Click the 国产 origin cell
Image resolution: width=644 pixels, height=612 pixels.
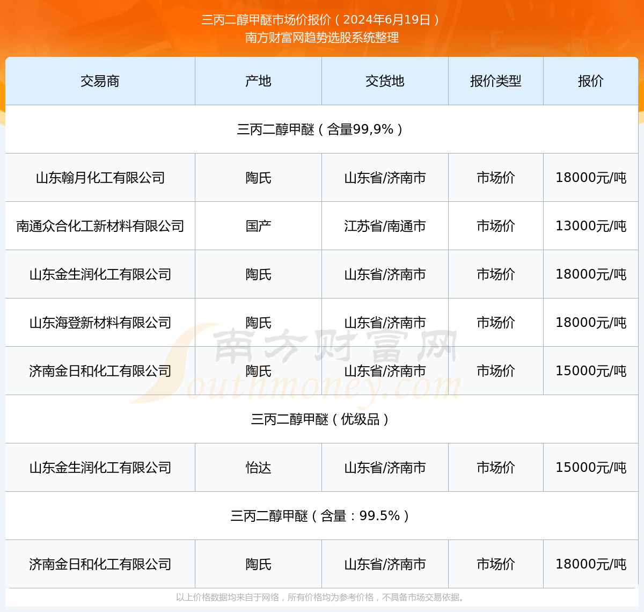point(258,226)
